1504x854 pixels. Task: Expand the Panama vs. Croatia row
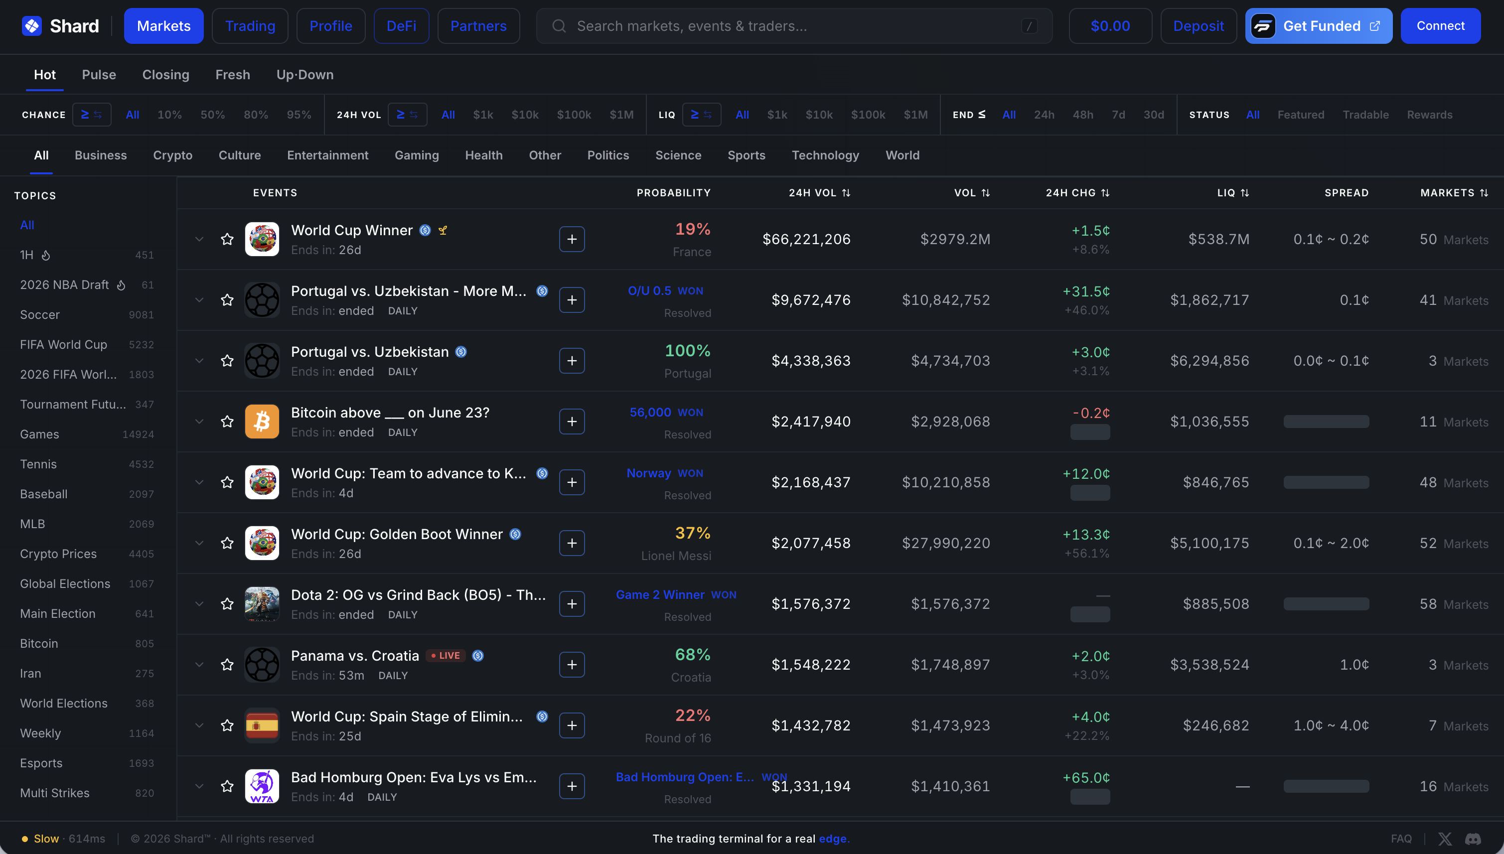tap(199, 665)
